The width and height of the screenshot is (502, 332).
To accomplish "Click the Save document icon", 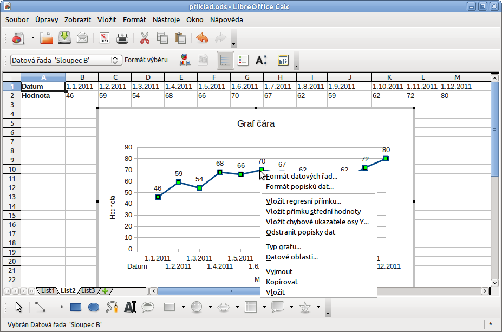I will point(64,38).
